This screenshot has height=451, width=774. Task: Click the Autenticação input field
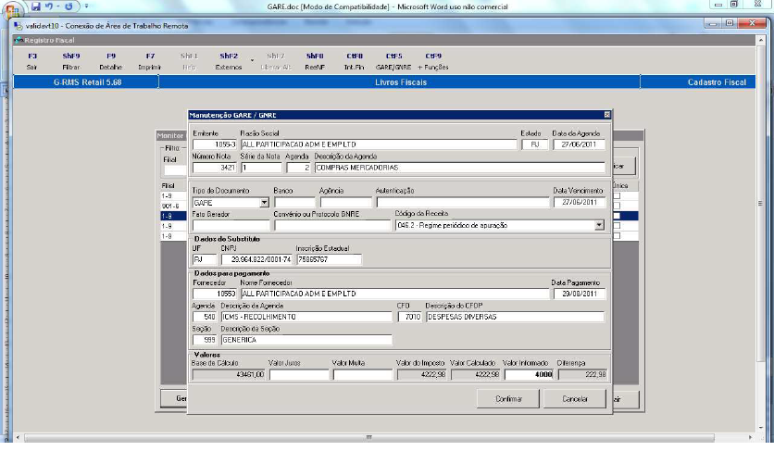[x=461, y=202]
